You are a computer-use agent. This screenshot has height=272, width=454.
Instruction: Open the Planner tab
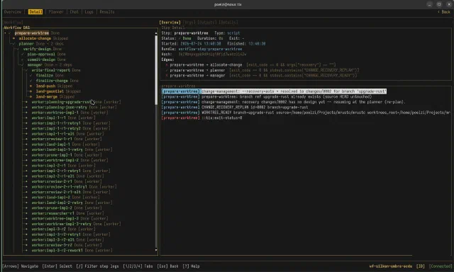pyautogui.click(x=56, y=12)
